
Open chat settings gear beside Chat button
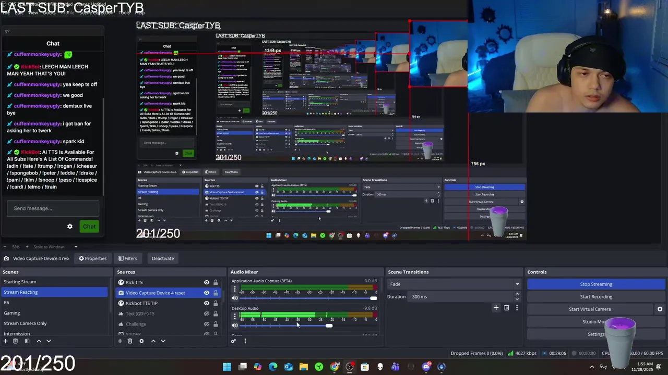pyautogui.click(x=70, y=227)
